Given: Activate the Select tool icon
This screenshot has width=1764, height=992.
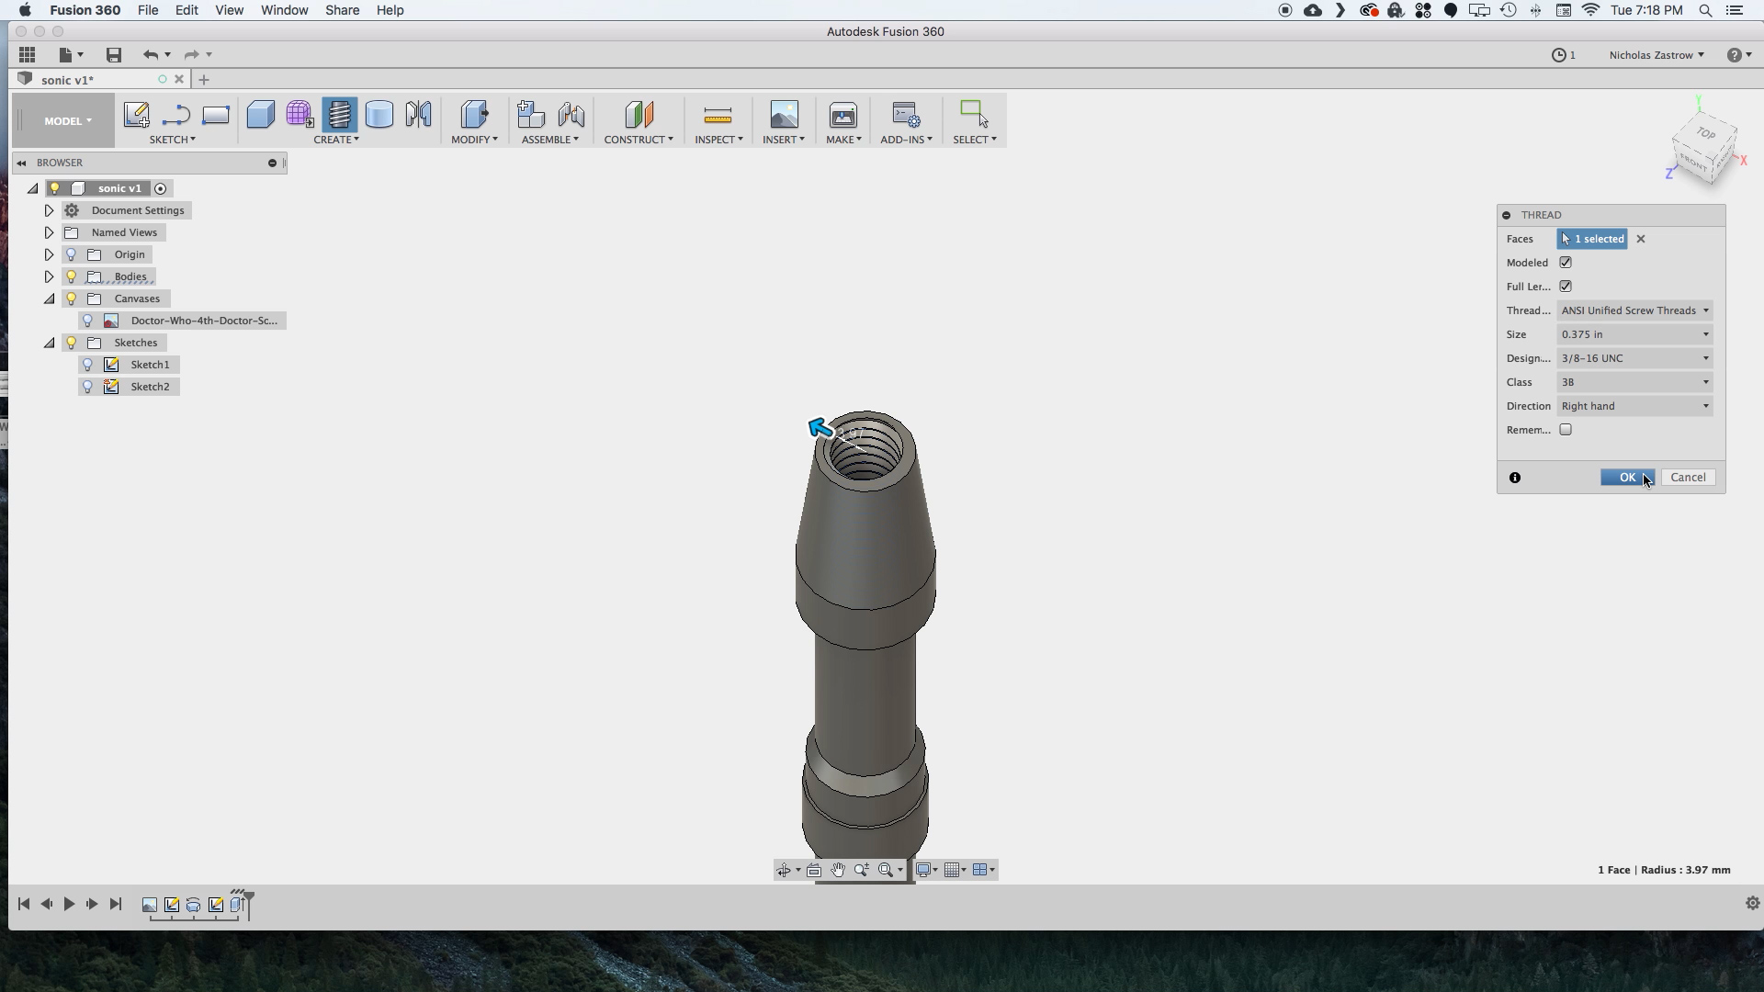Looking at the screenshot, I should point(974,115).
